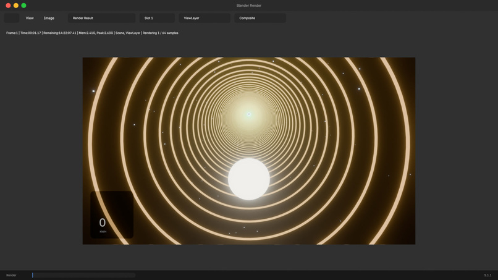Click the Render progress bar

83,275
